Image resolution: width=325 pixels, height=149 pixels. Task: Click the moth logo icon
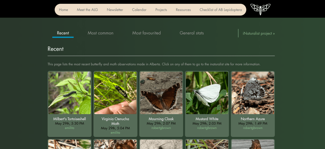pyautogui.click(x=260, y=10)
